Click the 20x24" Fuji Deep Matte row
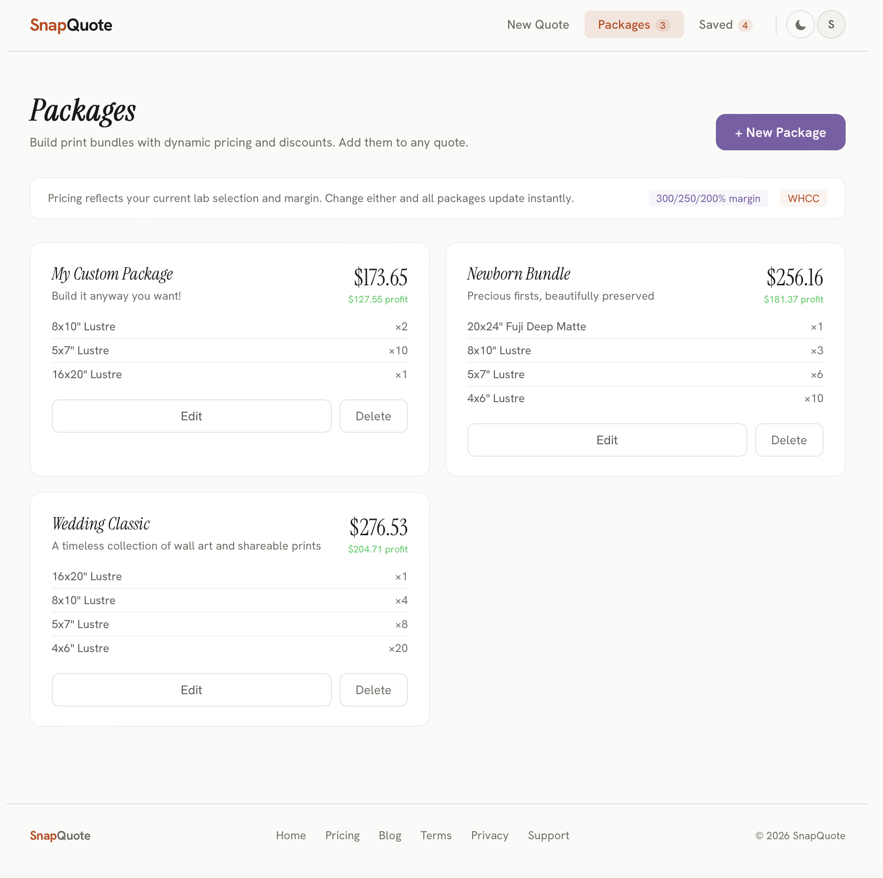The image size is (883, 878). point(645,326)
